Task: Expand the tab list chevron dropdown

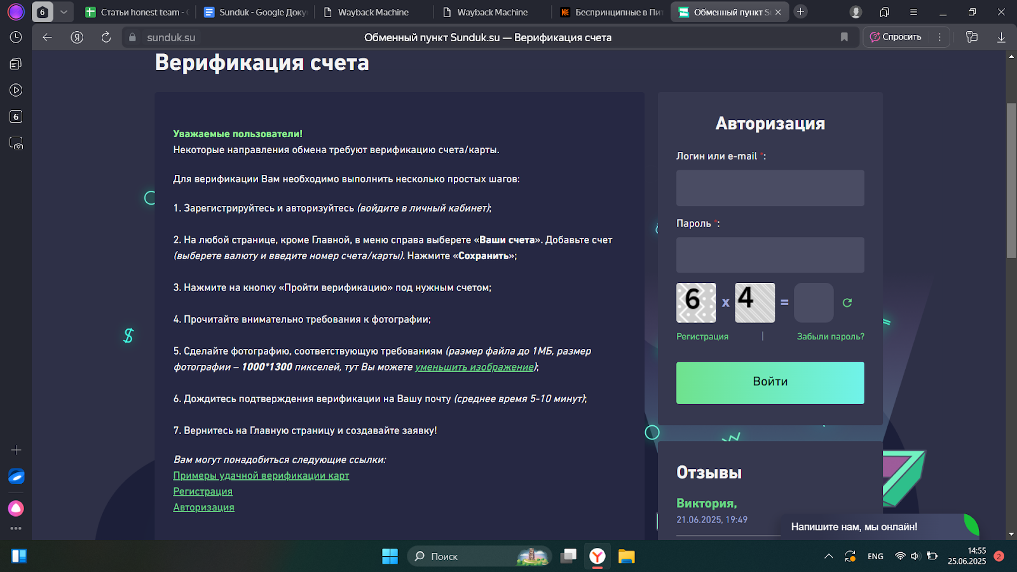Action: pyautogui.click(x=64, y=12)
